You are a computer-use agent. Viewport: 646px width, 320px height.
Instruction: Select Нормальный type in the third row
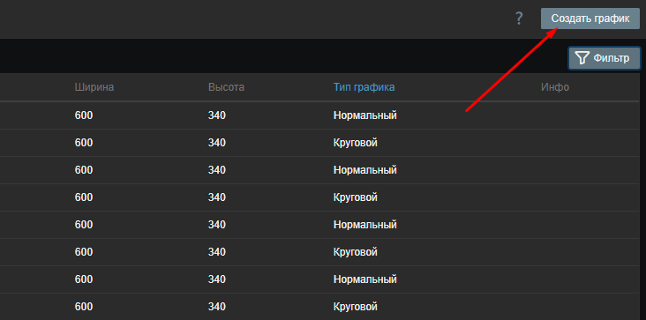(x=364, y=170)
